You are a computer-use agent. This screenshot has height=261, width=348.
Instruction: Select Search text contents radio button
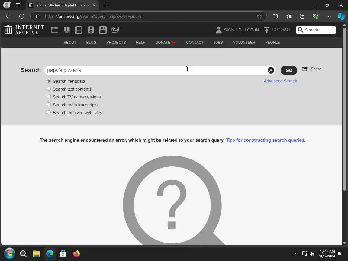click(49, 89)
